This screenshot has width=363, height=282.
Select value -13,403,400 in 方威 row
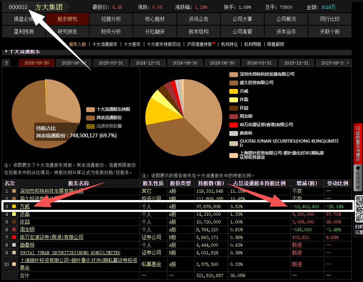[x=306, y=206]
